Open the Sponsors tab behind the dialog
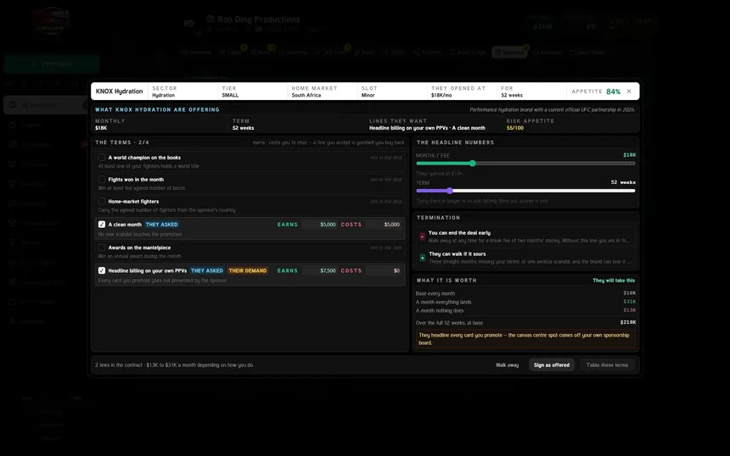This screenshot has height=456, width=730. tap(509, 53)
